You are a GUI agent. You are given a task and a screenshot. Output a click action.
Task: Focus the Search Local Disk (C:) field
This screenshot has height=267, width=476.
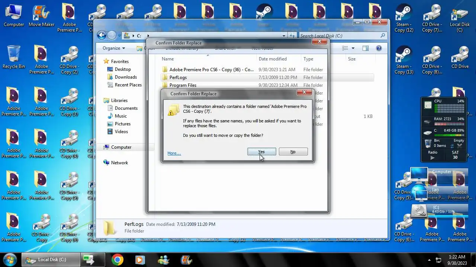[342, 36]
